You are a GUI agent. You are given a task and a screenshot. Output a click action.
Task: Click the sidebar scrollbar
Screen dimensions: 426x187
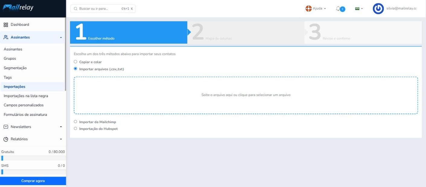click(65, 54)
